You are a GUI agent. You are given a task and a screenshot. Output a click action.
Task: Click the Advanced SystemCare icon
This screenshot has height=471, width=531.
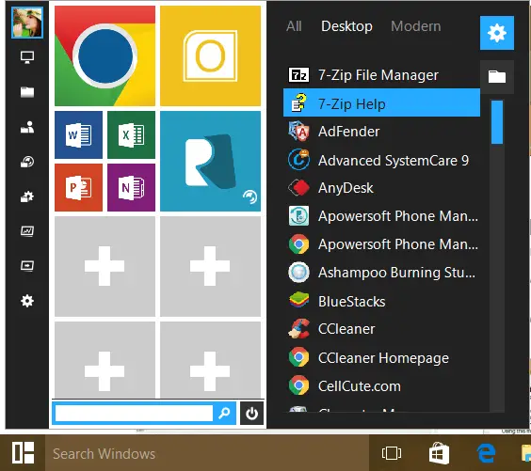[298, 159]
